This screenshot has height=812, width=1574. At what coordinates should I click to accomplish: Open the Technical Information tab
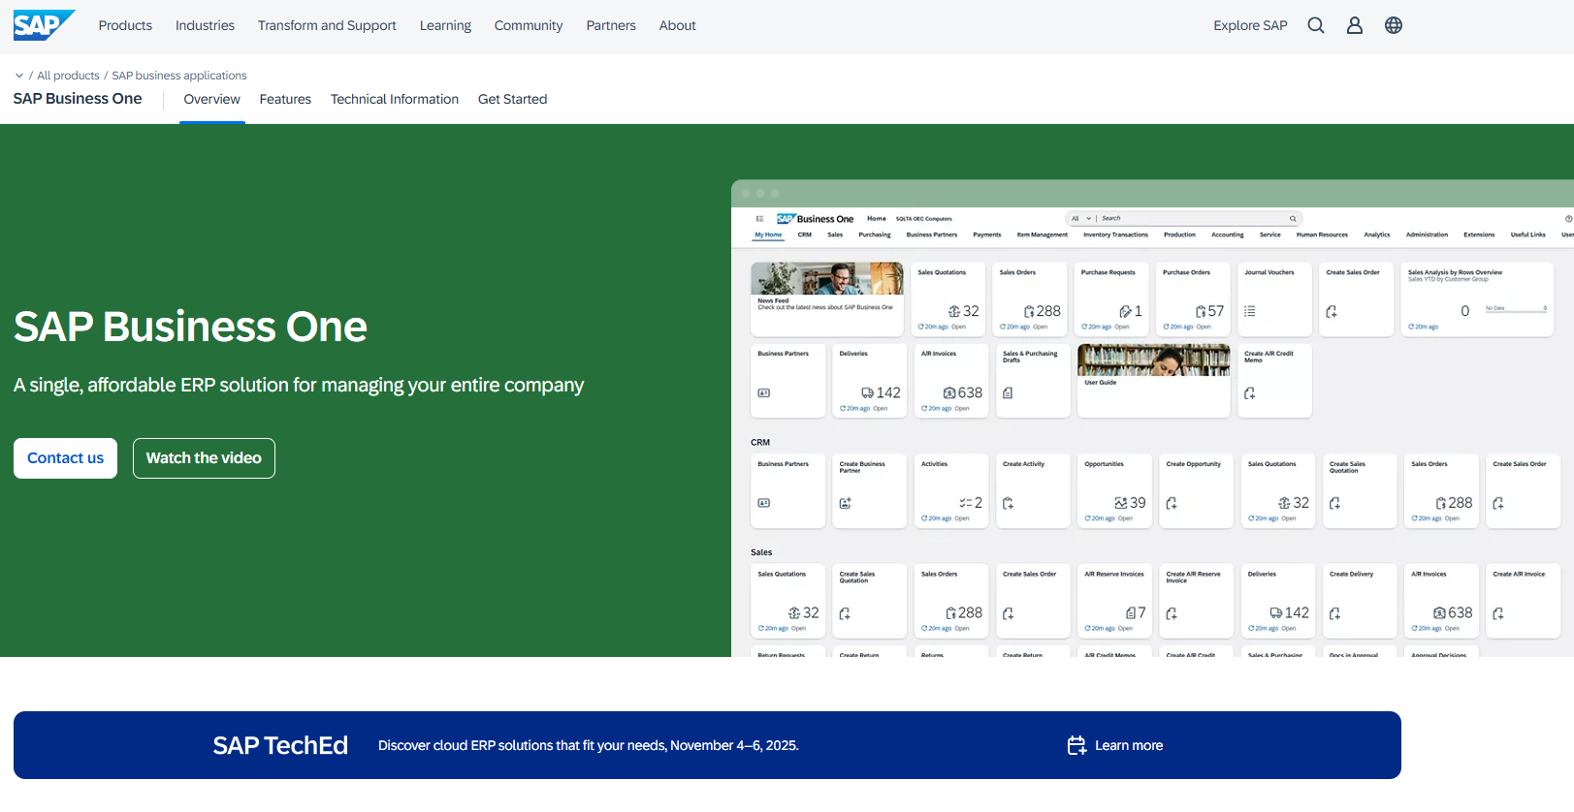(x=394, y=99)
